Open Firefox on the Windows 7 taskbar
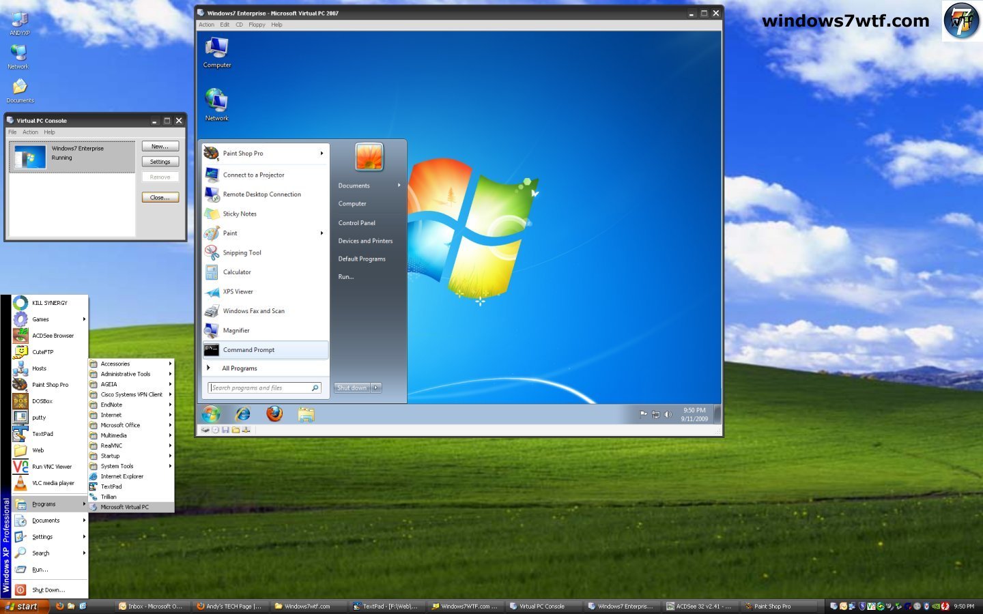The width and height of the screenshot is (983, 614). 274,413
